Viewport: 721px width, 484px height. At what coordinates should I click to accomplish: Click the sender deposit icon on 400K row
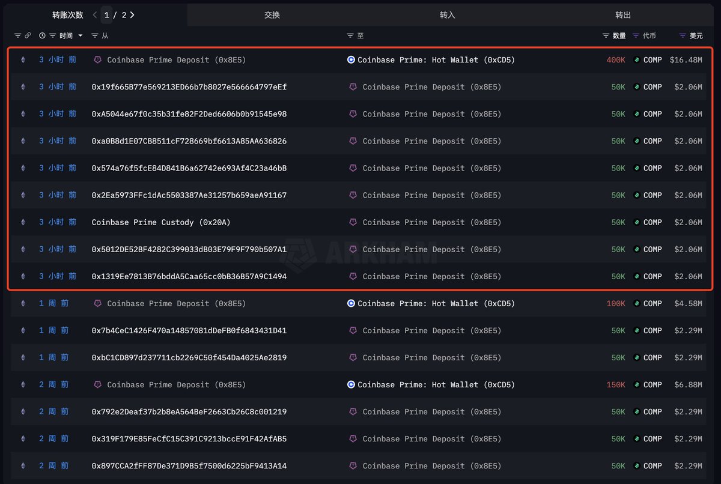(98, 60)
